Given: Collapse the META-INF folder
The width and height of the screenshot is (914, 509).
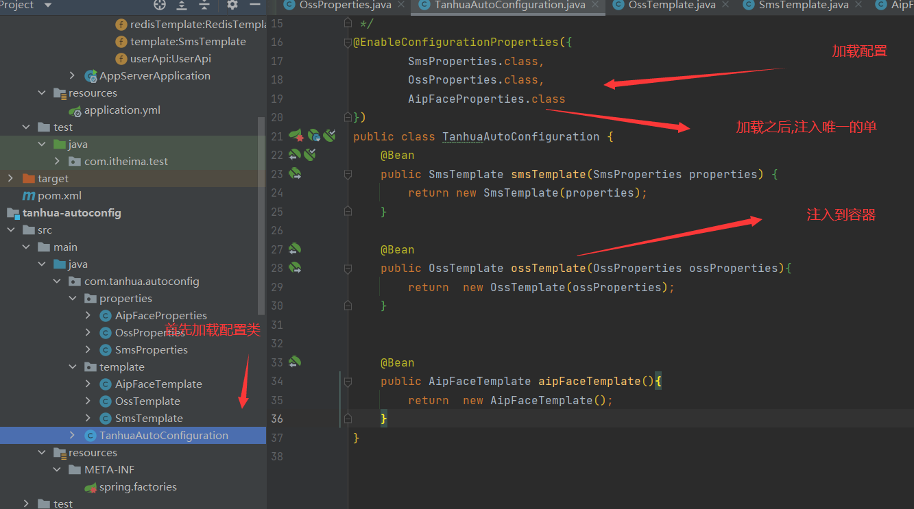Looking at the screenshot, I should (x=57, y=470).
